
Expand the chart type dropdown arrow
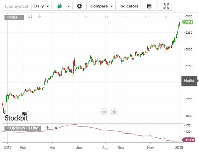tap(68, 6)
